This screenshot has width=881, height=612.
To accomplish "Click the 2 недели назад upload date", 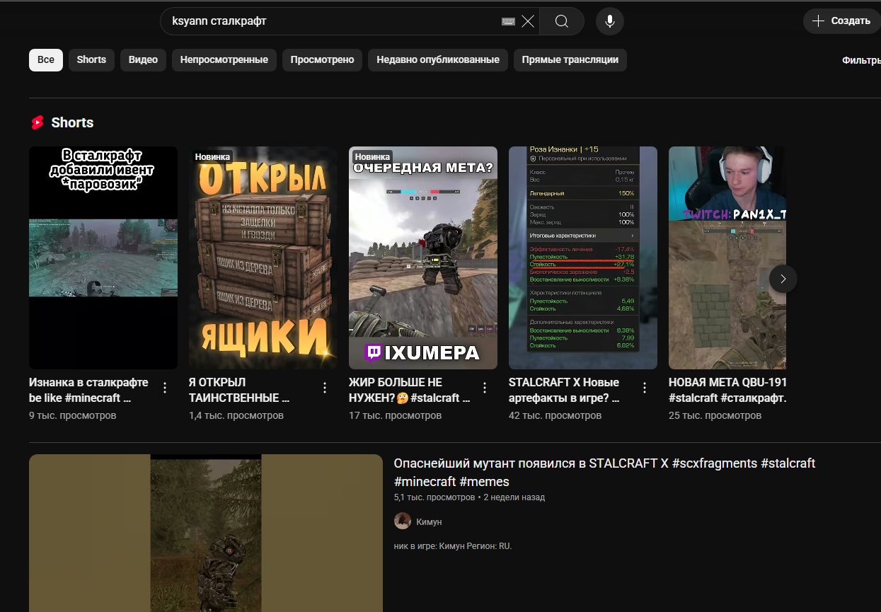I will pos(514,497).
